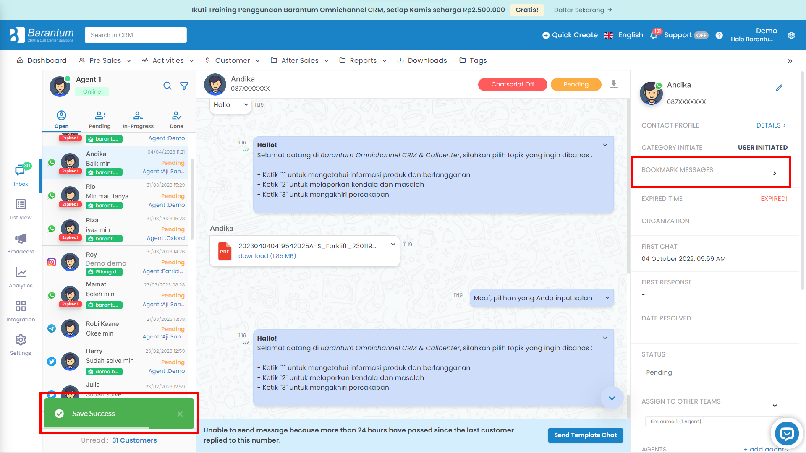The image size is (806, 453).
Task: Expand Customer menu
Action: 232,60
